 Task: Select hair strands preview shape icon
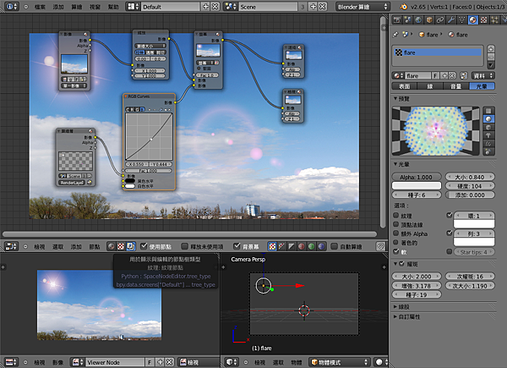click(x=488, y=143)
